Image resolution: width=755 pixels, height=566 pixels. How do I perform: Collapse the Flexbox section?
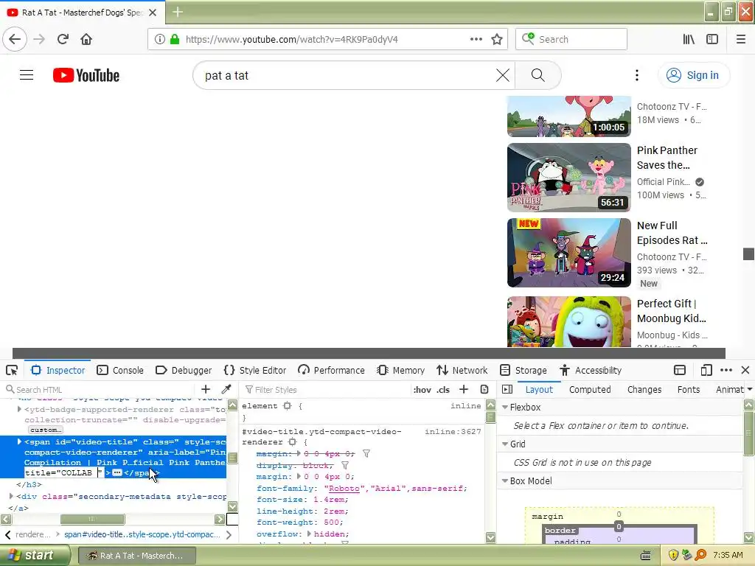point(505,407)
